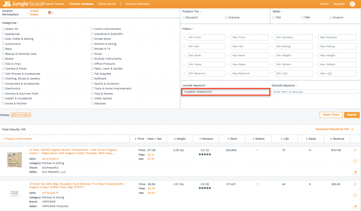
Task: Click the price tag icon beside Min Price
Action: click(x=184, y=37)
